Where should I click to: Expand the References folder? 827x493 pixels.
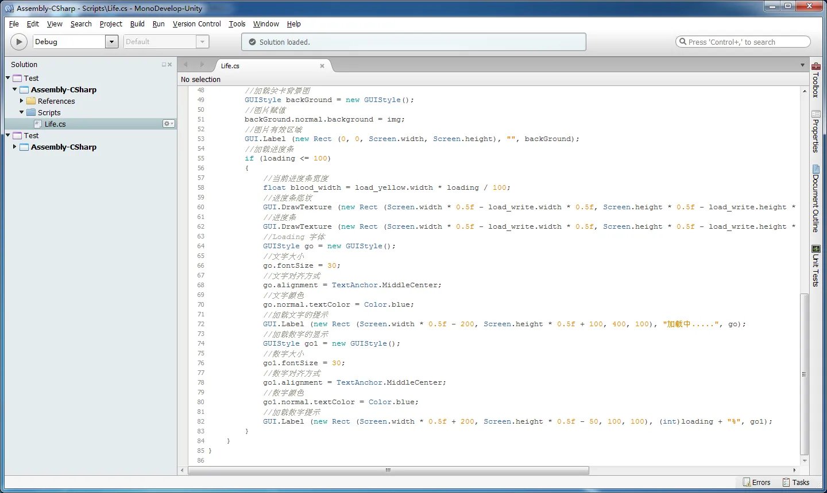pos(22,101)
